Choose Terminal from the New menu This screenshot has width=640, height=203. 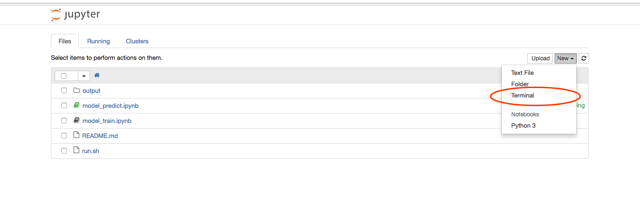pos(523,95)
